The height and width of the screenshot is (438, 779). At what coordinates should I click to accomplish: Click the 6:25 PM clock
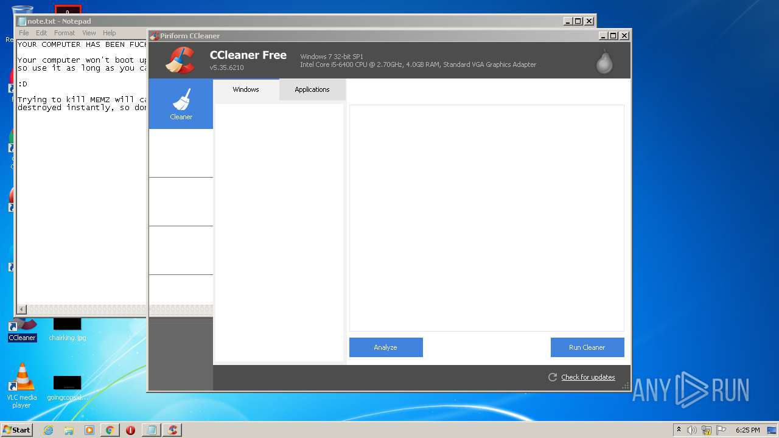[747, 430]
